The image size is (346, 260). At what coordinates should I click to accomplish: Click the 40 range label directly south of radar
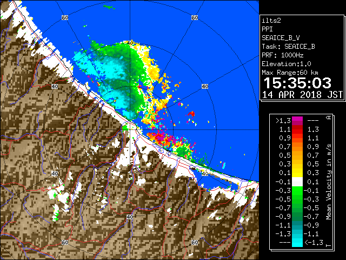(x=130, y=217)
